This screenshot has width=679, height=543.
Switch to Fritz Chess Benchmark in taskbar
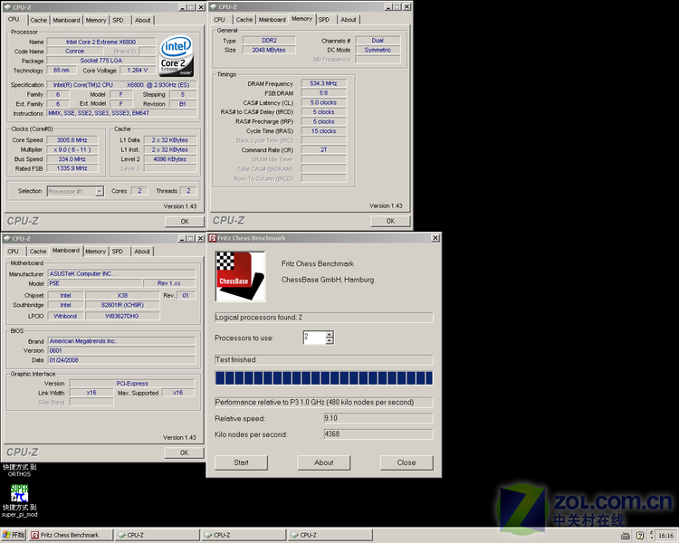tap(71, 535)
